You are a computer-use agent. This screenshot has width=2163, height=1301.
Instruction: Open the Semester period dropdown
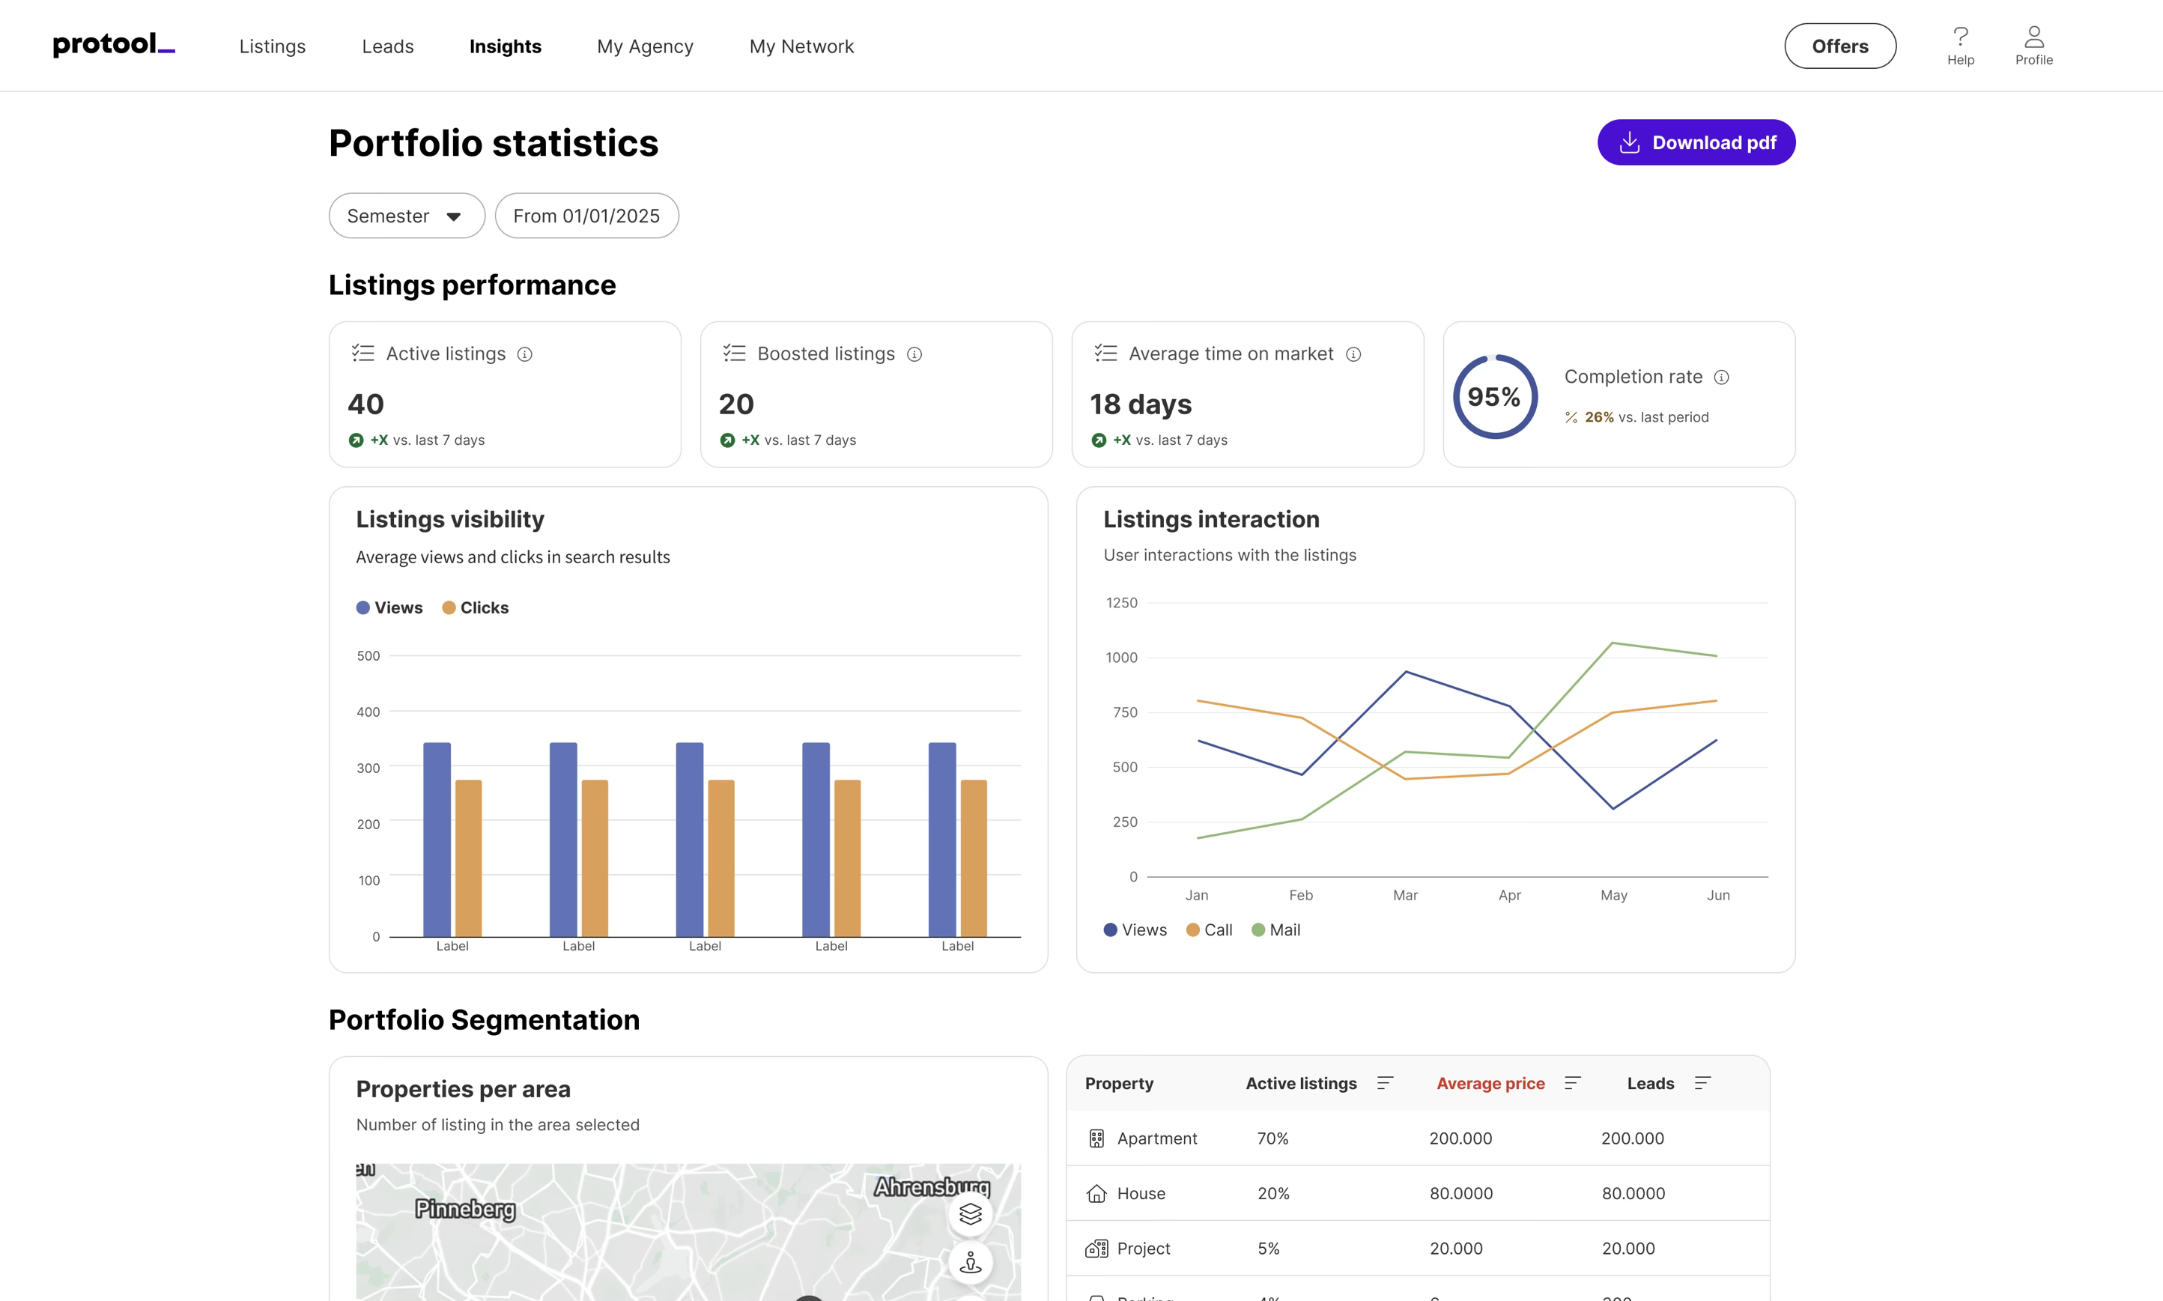click(407, 216)
